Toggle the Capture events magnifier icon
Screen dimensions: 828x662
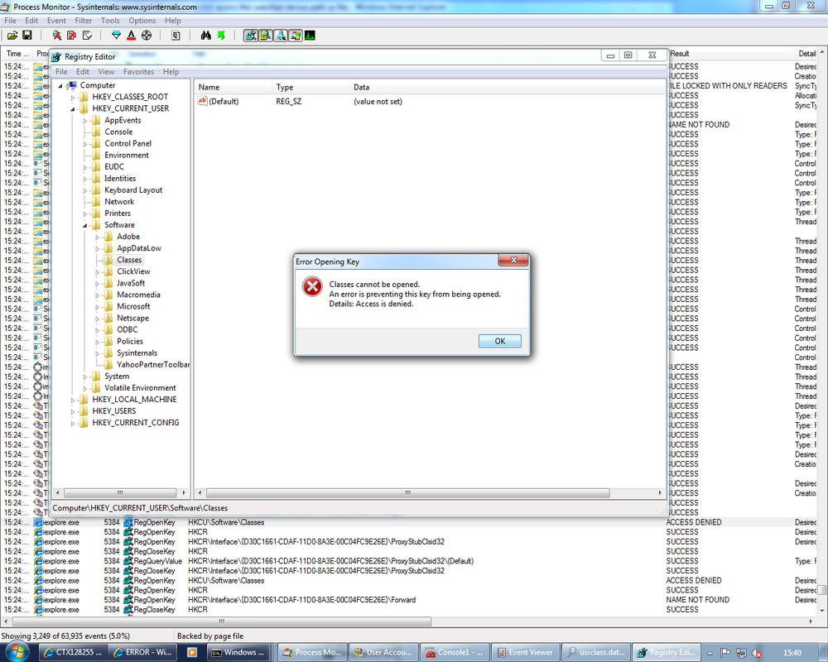[x=56, y=36]
